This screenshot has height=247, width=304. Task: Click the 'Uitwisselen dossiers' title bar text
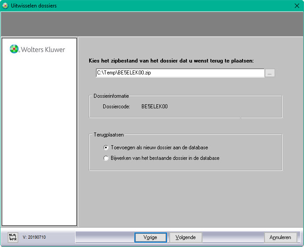coord(34,6)
